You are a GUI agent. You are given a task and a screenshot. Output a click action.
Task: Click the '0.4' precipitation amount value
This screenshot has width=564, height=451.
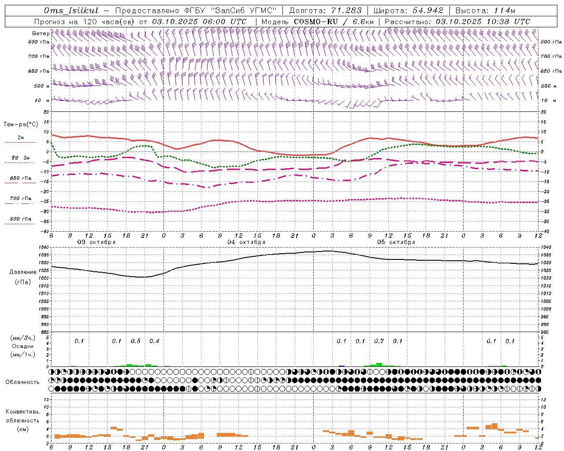(x=154, y=341)
